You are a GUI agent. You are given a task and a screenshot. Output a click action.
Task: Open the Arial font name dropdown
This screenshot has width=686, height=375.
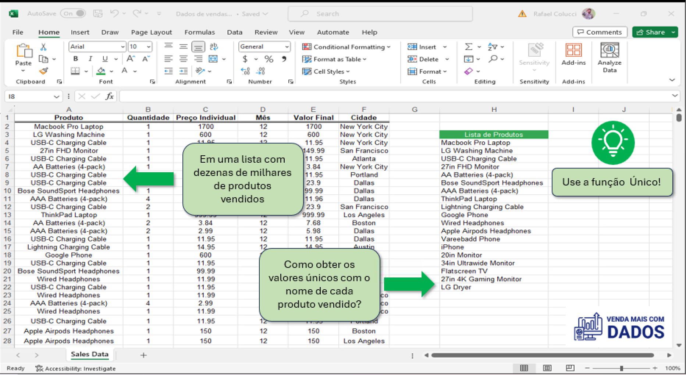[123, 46]
